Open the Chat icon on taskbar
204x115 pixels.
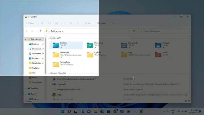tap(89, 111)
